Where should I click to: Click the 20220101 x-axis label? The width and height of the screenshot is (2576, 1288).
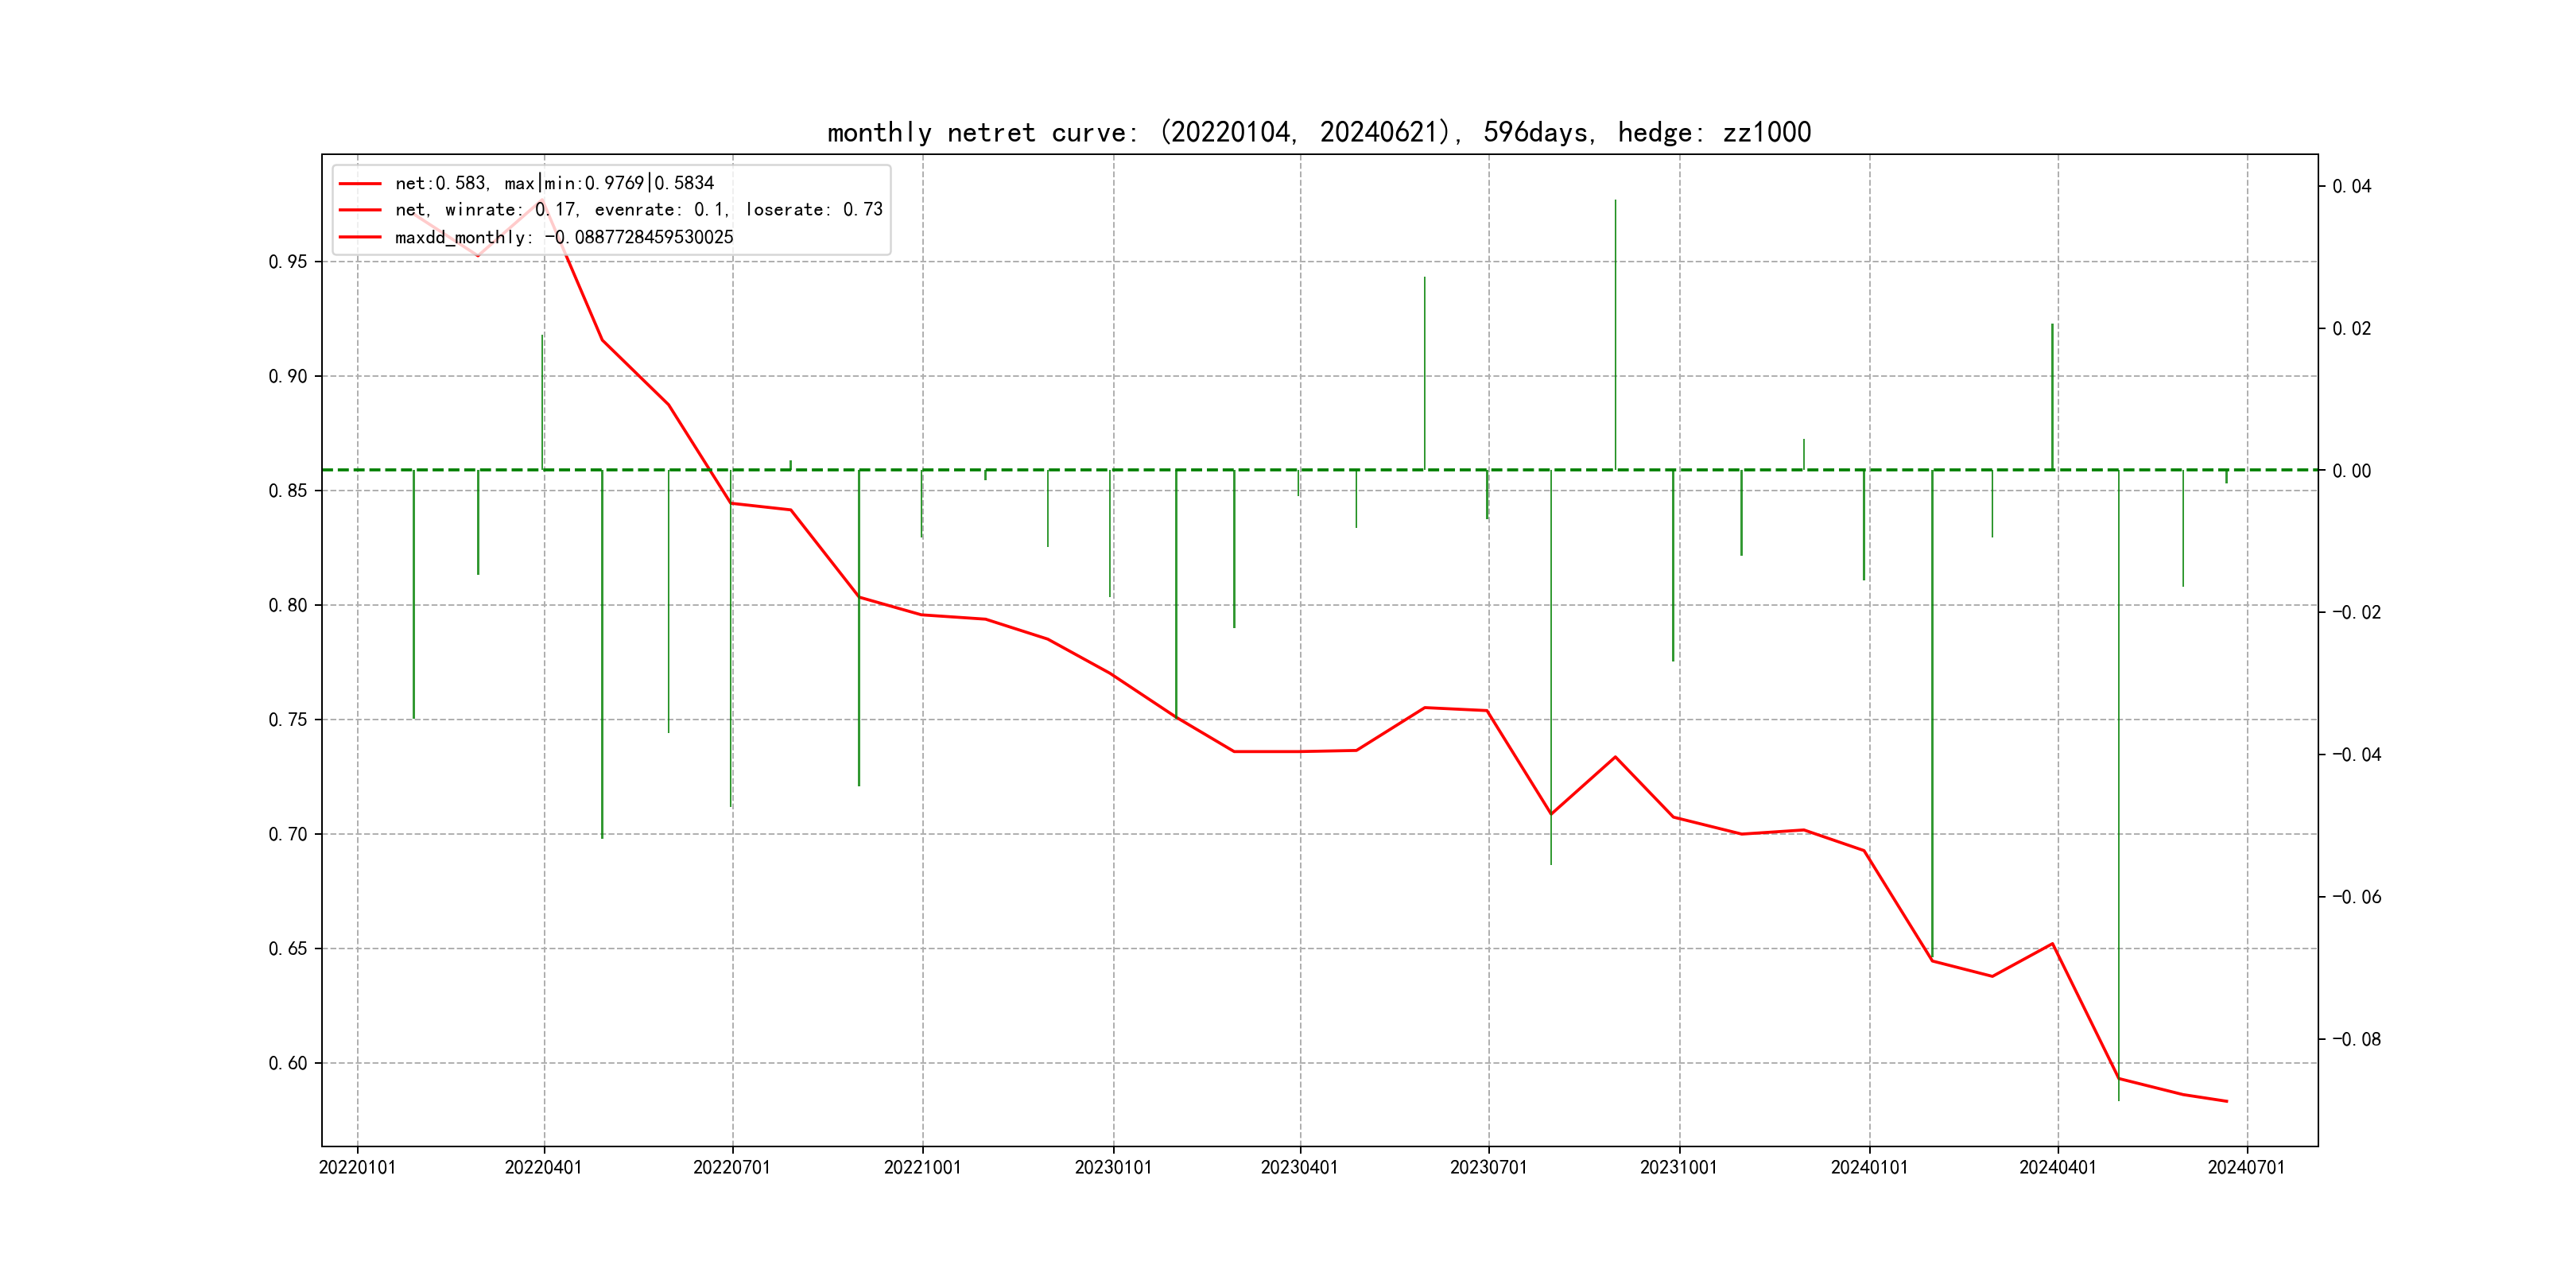[357, 1167]
